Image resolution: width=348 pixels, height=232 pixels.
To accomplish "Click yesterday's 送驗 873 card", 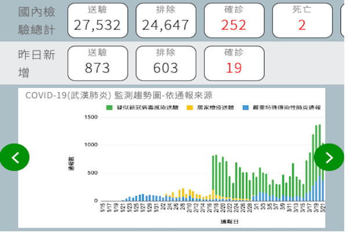I will pyautogui.click(x=97, y=63).
